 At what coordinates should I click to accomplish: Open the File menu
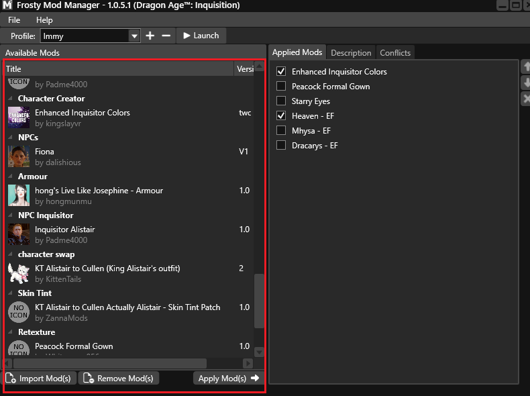click(x=14, y=20)
